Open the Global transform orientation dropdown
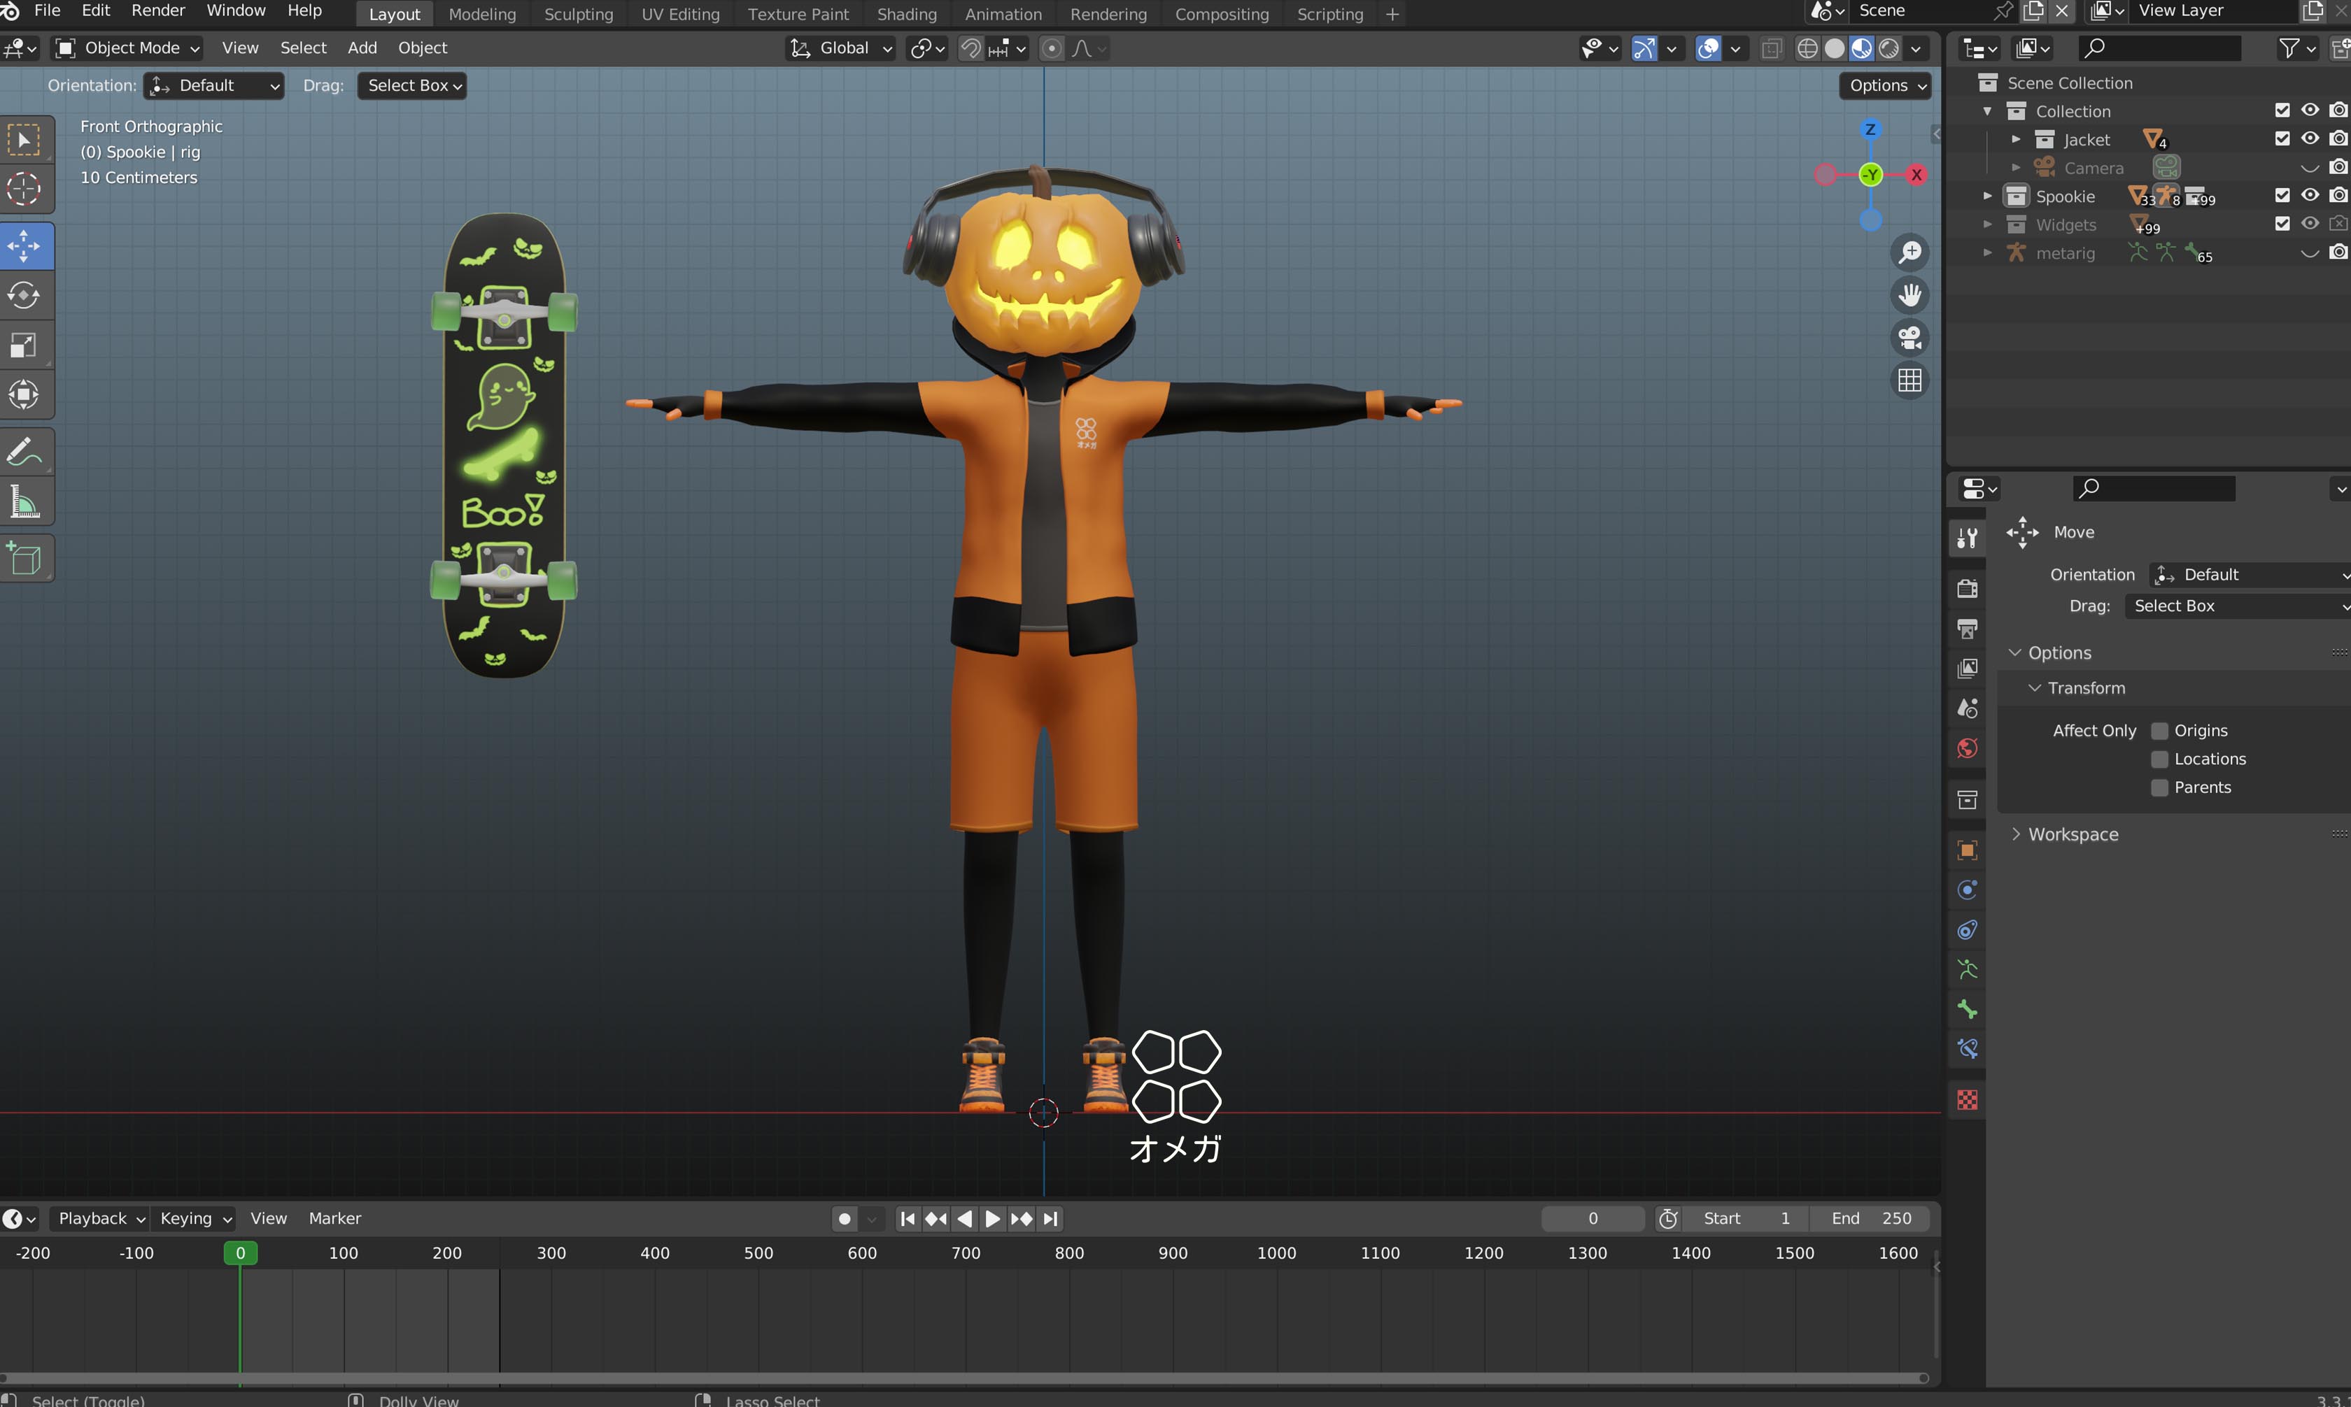This screenshot has height=1407, width=2351. pyautogui.click(x=841, y=48)
